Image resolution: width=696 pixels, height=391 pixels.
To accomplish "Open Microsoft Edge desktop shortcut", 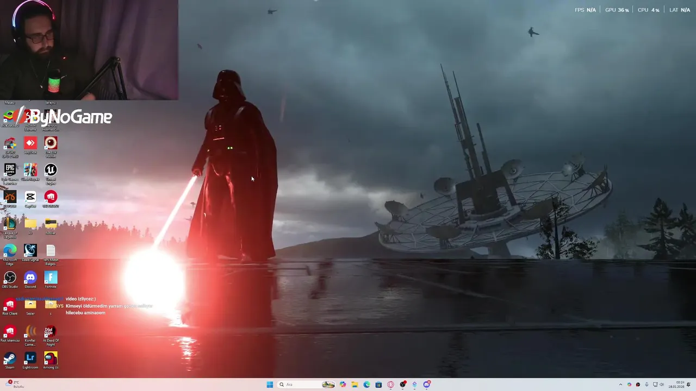I will [x=10, y=254].
